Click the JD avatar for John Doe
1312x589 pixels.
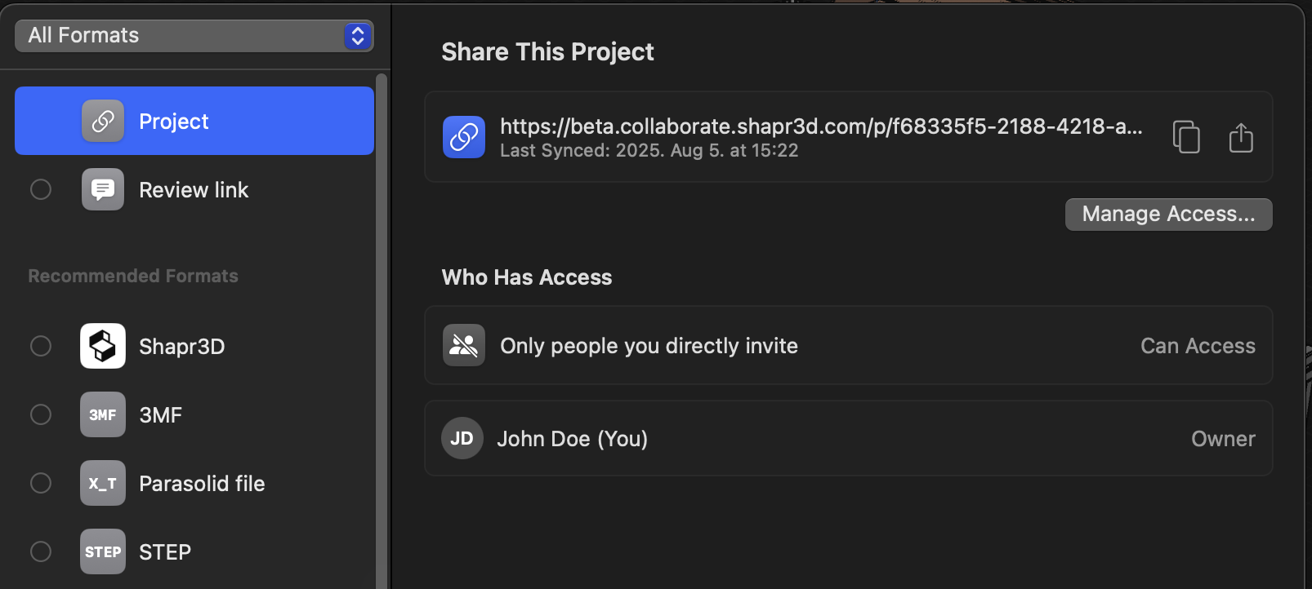click(462, 438)
